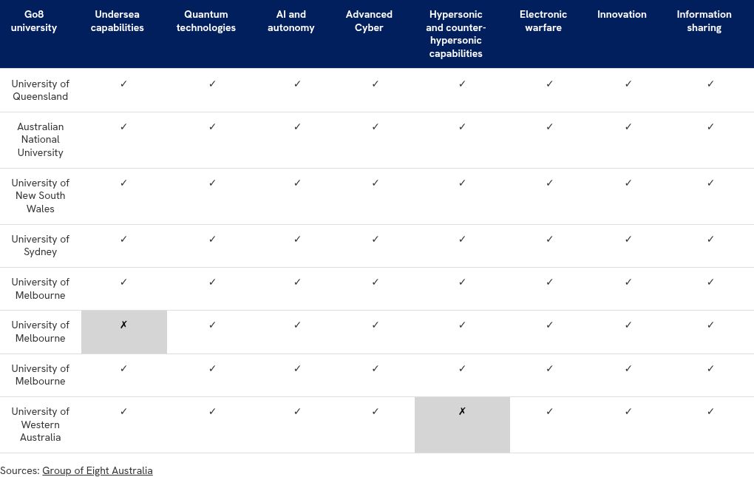The image size is (754, 477).
Task: Click Queensland's Quantum technologies checkmark
Action: [x=212, y=84]
